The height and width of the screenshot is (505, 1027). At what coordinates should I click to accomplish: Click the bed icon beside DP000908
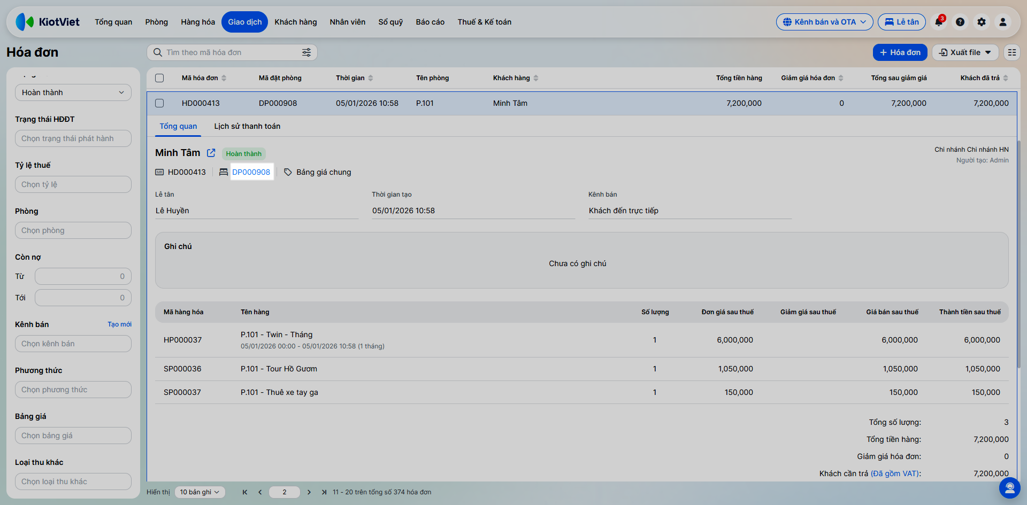(x=224, y=172)
